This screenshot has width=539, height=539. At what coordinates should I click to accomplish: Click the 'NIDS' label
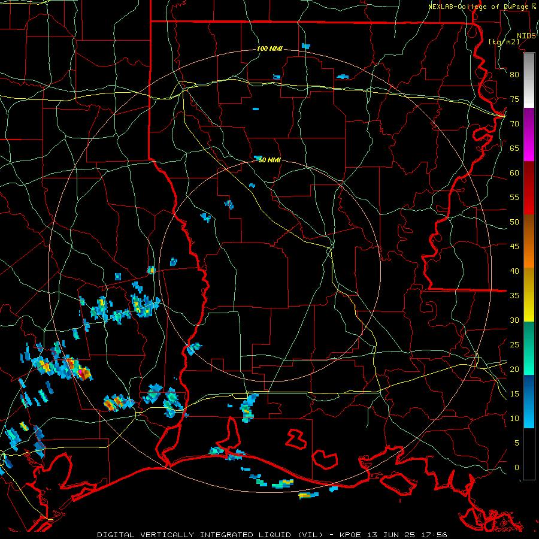pyautogui.click(x=526, y=36)
